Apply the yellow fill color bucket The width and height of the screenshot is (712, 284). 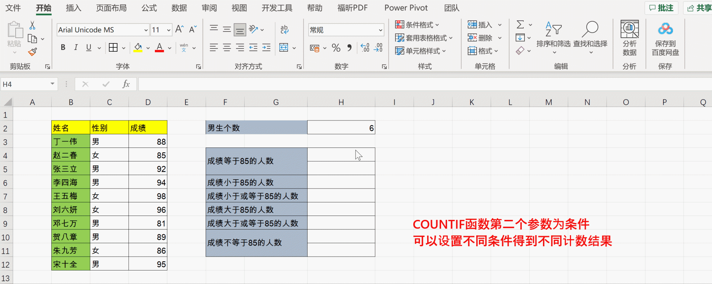(x=138, y=47)
